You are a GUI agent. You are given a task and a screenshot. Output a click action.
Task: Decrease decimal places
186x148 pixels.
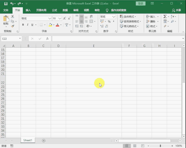[107, 26]
